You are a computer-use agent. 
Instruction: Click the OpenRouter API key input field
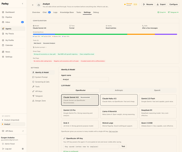(x=91, y=146)
